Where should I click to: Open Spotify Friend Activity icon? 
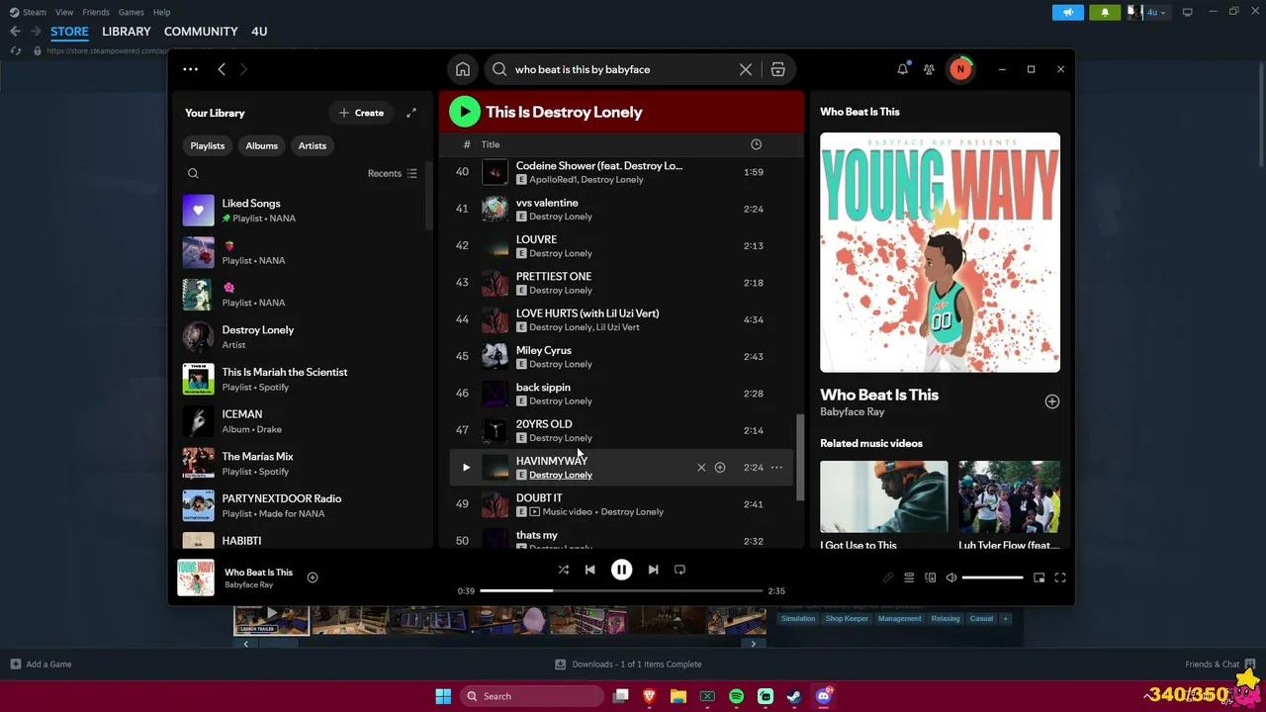pos(929,69)
